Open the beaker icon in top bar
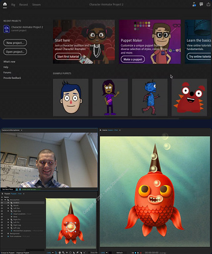 point(194,4)
